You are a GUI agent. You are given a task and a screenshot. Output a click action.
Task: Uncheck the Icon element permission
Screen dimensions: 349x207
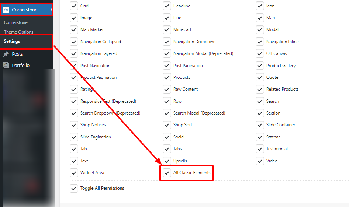pos(260,6)
